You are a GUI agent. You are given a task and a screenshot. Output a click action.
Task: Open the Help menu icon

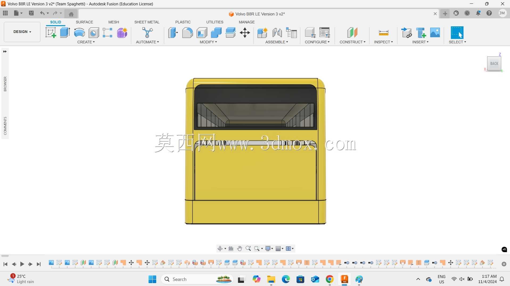click(489, 13)
